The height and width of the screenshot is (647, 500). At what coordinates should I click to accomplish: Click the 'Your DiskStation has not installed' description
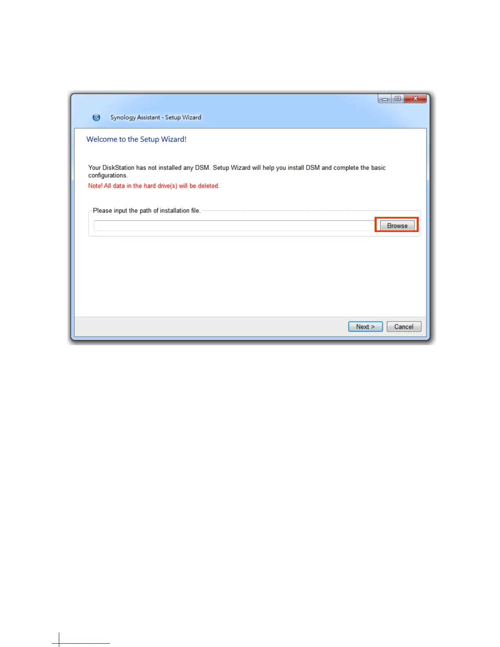(237, 172)
